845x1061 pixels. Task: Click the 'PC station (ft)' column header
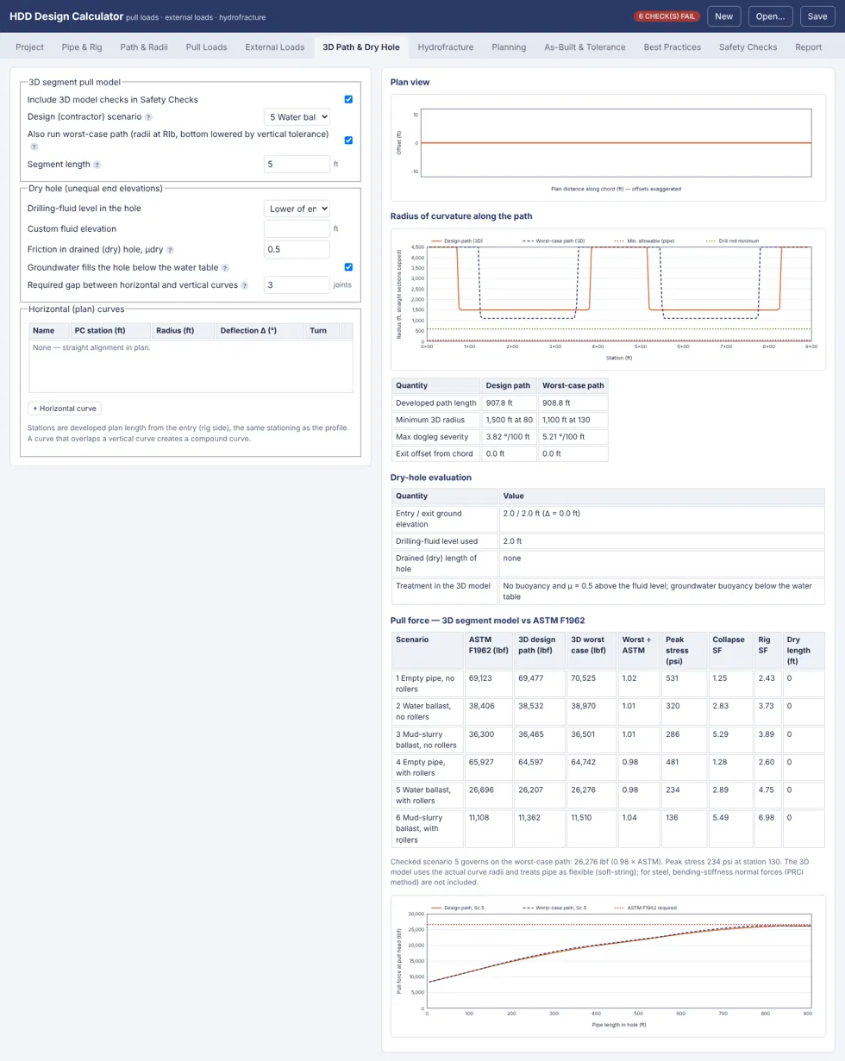(x=110, y=330)
